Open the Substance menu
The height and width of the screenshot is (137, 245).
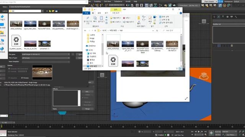point(118,2)
